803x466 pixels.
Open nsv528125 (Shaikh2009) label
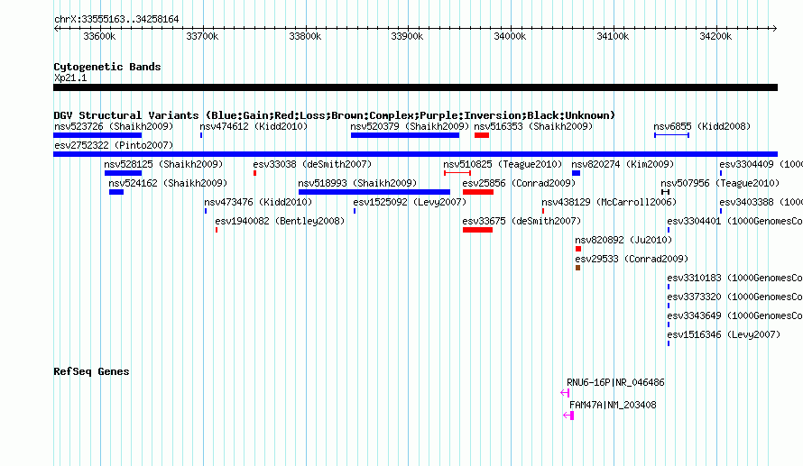tap(163, 164)
